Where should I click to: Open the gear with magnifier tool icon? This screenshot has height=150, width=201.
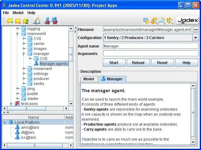(x=154, y=21)
